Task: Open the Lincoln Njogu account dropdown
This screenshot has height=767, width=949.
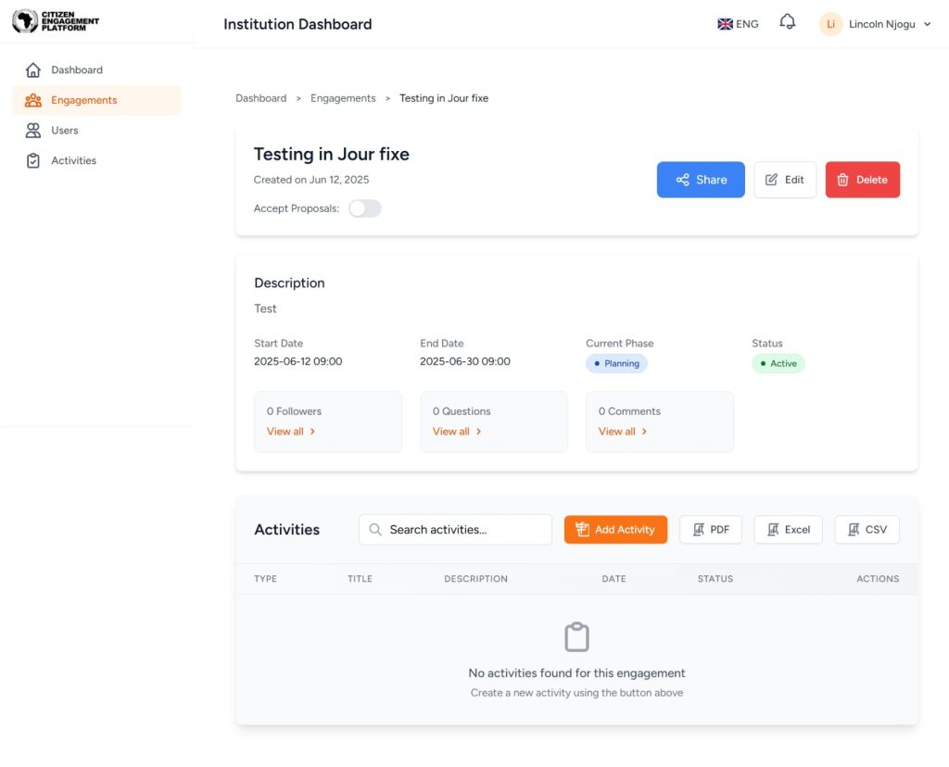Action: pos(889,24)
